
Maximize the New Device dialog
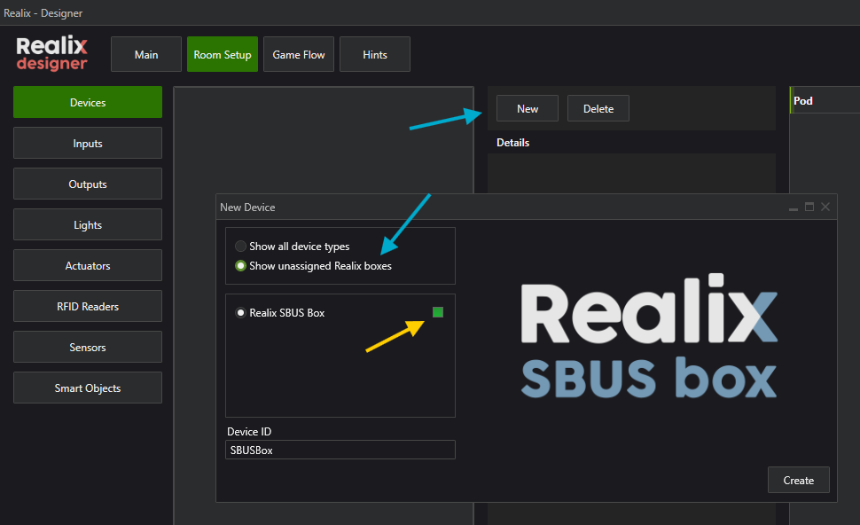point(809,207)
